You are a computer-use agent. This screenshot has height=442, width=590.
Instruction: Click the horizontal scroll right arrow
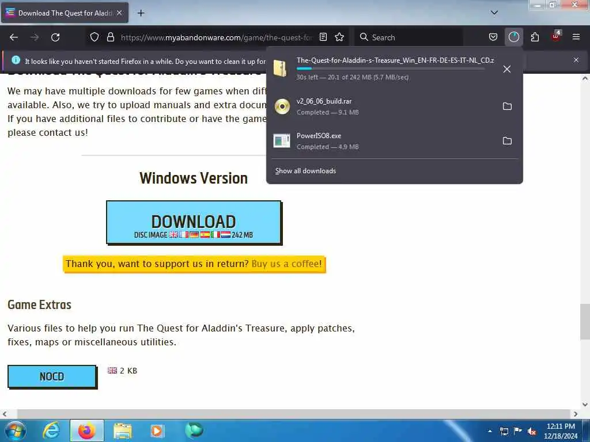[x=576, y=414]
